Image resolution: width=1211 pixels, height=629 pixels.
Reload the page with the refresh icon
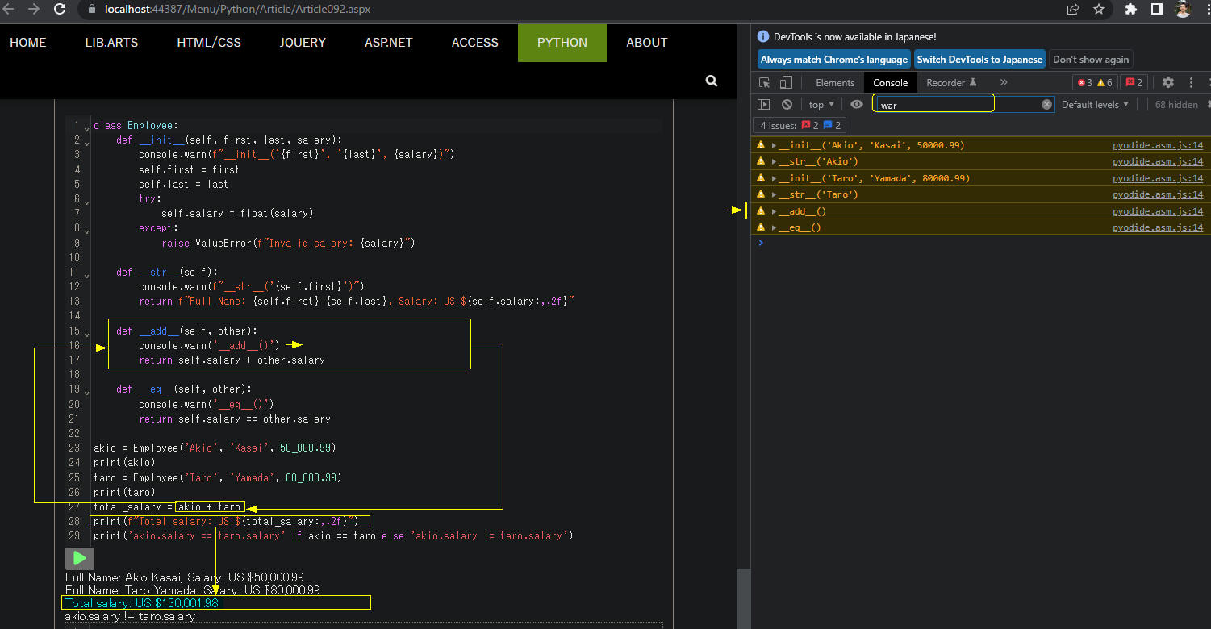[60, 9]
